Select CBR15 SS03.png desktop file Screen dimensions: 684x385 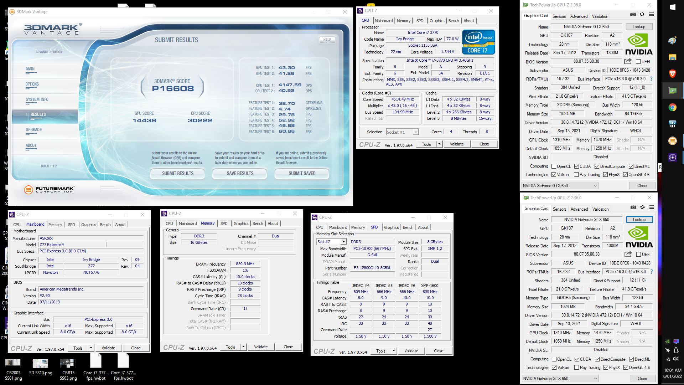point(68,369)
